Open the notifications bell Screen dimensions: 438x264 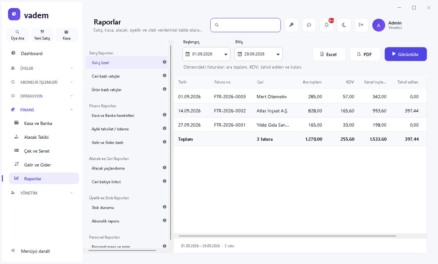(327, 25)
